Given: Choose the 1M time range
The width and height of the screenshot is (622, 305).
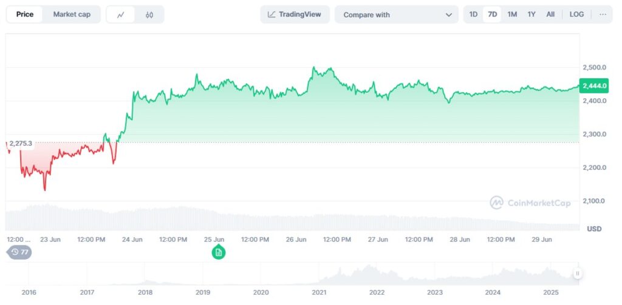Looking at the screenshot, I should 512,15.
